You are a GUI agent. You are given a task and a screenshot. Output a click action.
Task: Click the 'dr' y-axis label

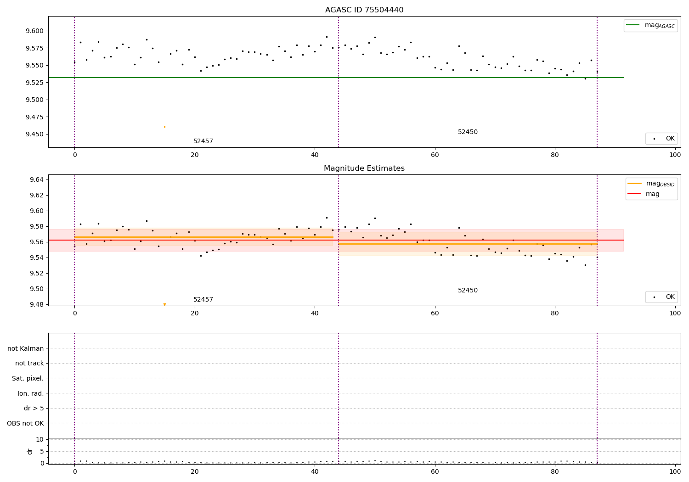(x=30, y=451)
